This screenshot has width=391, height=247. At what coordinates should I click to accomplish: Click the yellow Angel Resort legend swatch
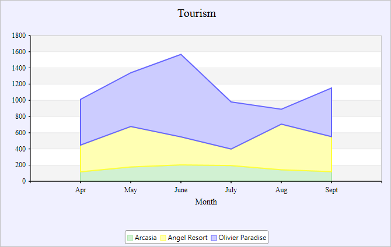(x=163, y=238)
